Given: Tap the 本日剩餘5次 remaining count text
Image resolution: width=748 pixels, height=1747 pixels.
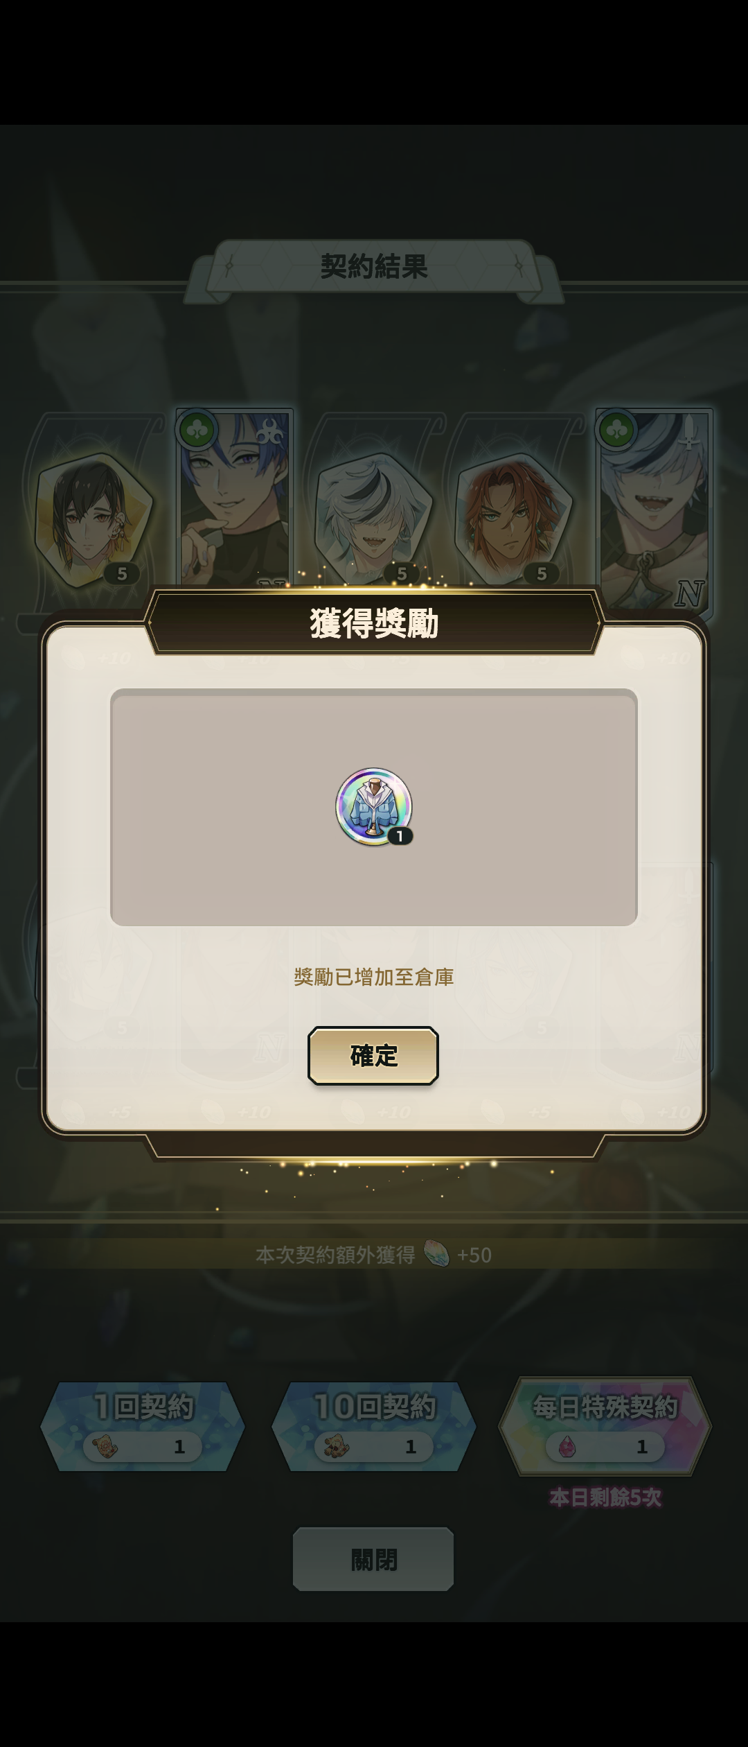Looking at the screenshot, I should [x=605, y=1498].
